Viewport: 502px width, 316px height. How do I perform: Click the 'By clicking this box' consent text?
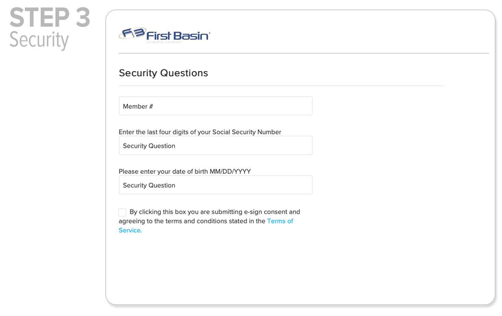tap(158, 212)
